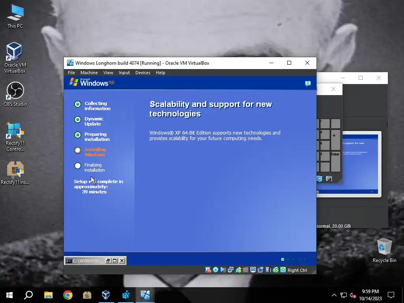Switch to VirtualBox Manager taskbar button
Screen dimensions: 404x303
(106, 295)
